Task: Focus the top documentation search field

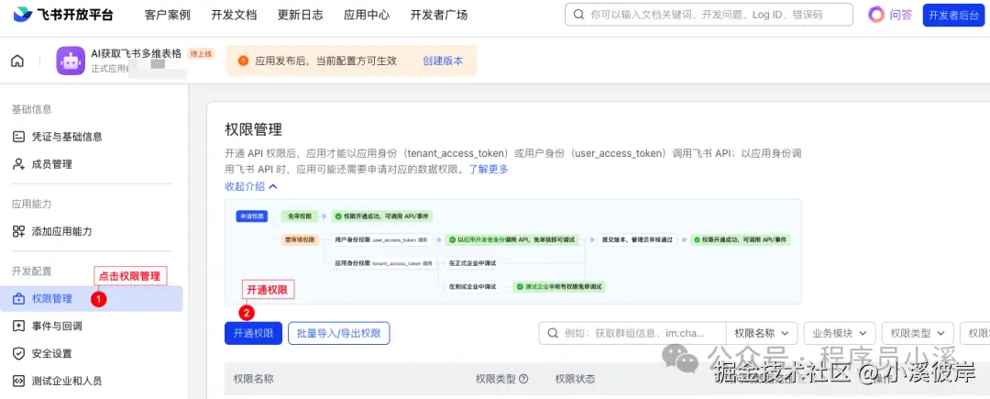Action: pyautogui.click(x=709, y=15)
